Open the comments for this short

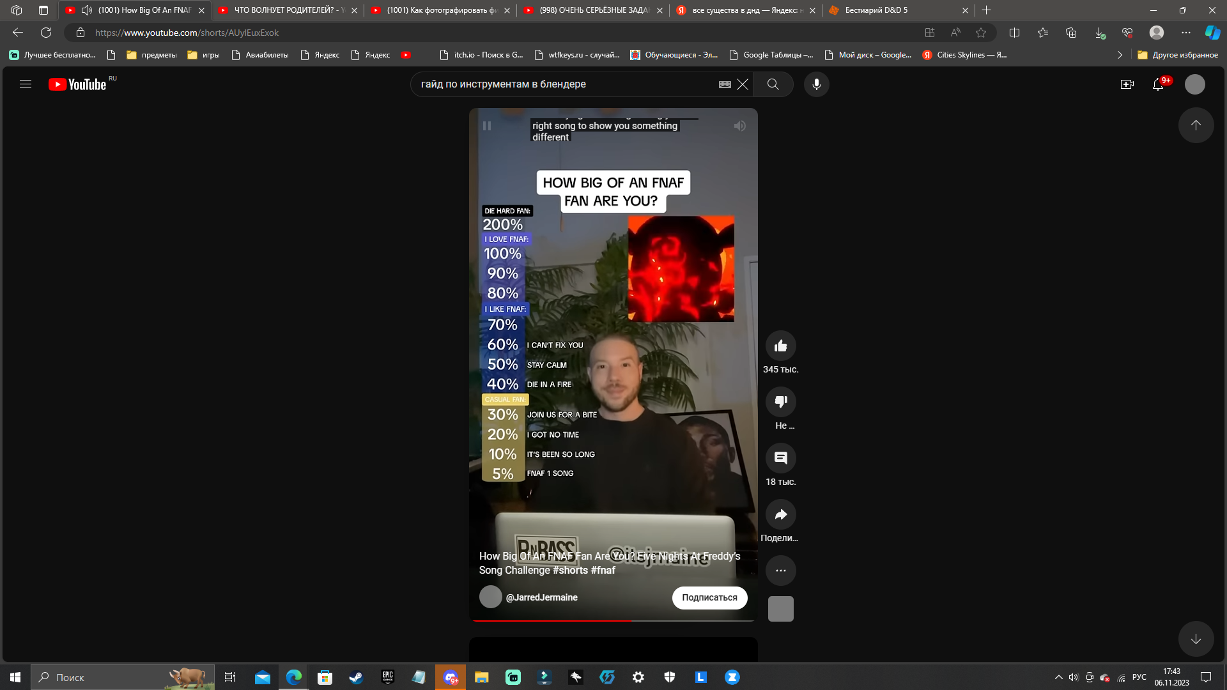(x=780, y=458)
